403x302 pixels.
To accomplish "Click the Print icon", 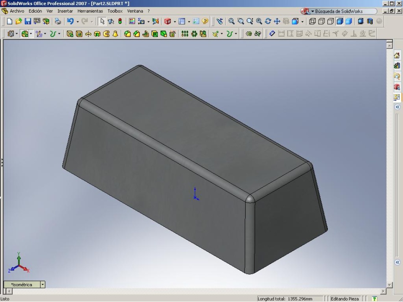I will [58, 21].
